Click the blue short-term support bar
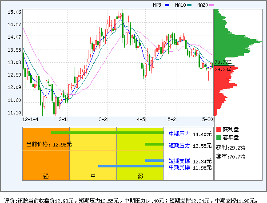Image resolution: width=267 pixels, height=203 pixels. point(155,161)
